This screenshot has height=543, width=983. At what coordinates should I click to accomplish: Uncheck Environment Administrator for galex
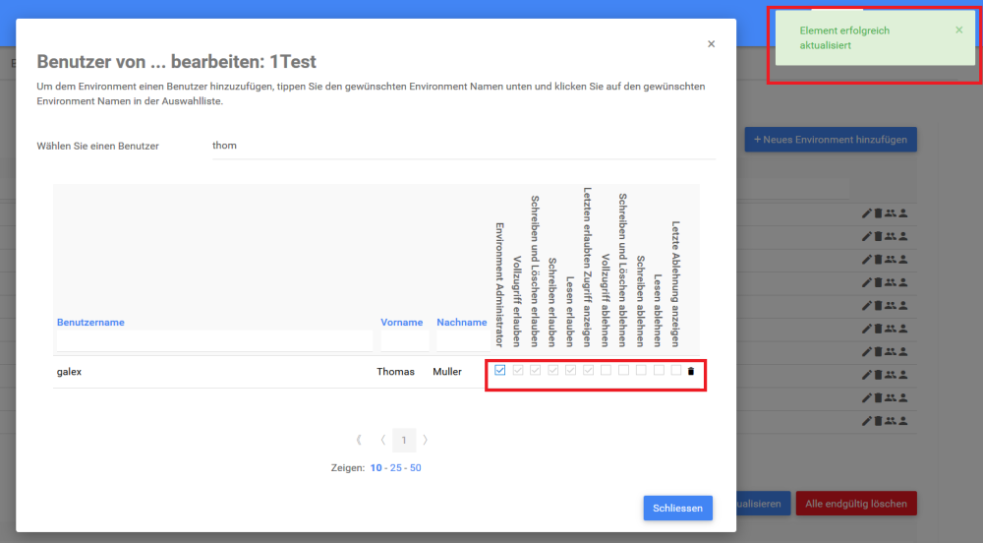pyautogui.click(x=500, y=371)
